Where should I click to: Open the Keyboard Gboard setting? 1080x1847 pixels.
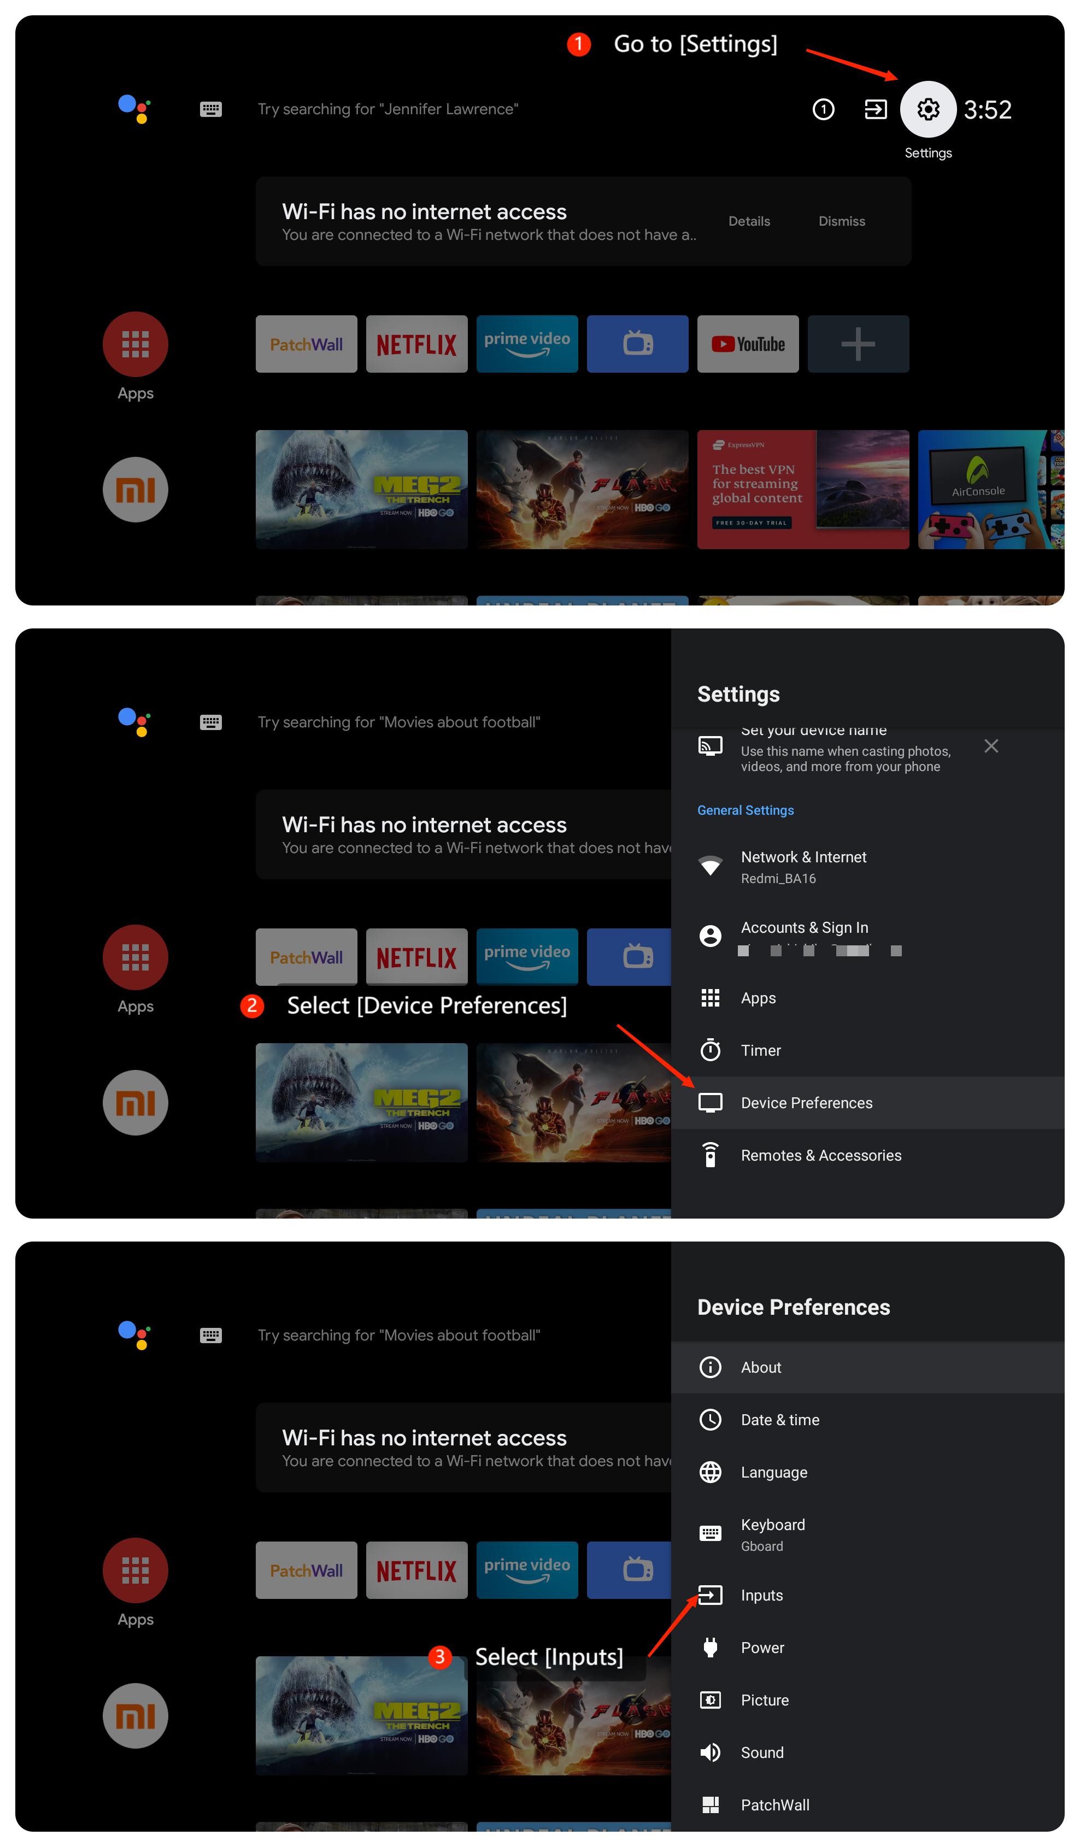pyautogui.click(x=772, y=1533)
